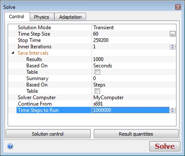
Task: Decrease Inner Iterations with down arrow
Action: [172, 48]
